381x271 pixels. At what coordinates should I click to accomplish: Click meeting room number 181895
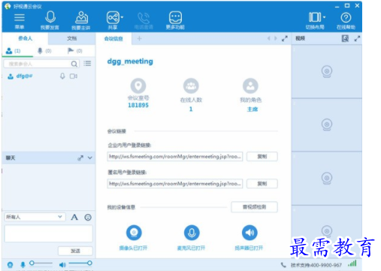click(x=138, y=105)
